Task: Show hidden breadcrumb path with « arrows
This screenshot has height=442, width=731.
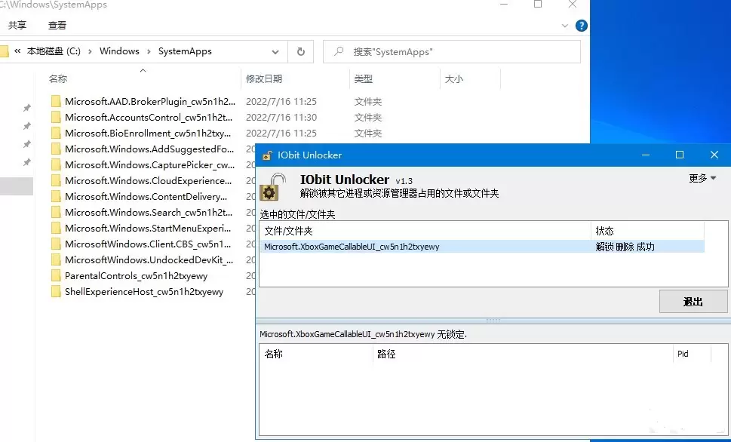Action: pyautogui.click(x=17, y=51)
